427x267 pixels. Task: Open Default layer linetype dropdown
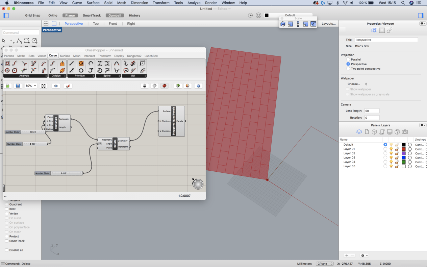pyautogui.click(x=421, y=145)
